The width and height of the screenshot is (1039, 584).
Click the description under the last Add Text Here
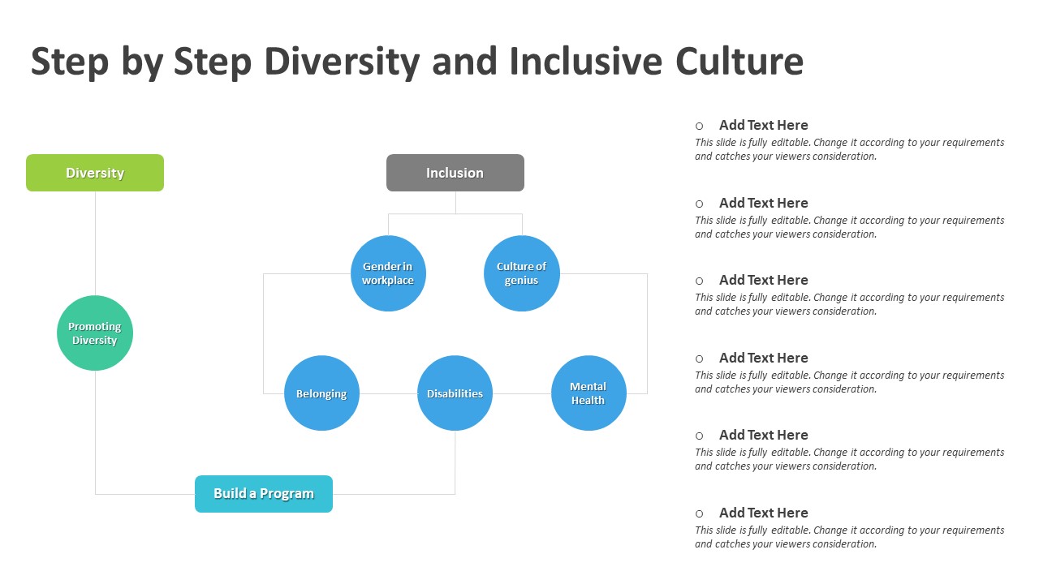(x=850, y=537)
